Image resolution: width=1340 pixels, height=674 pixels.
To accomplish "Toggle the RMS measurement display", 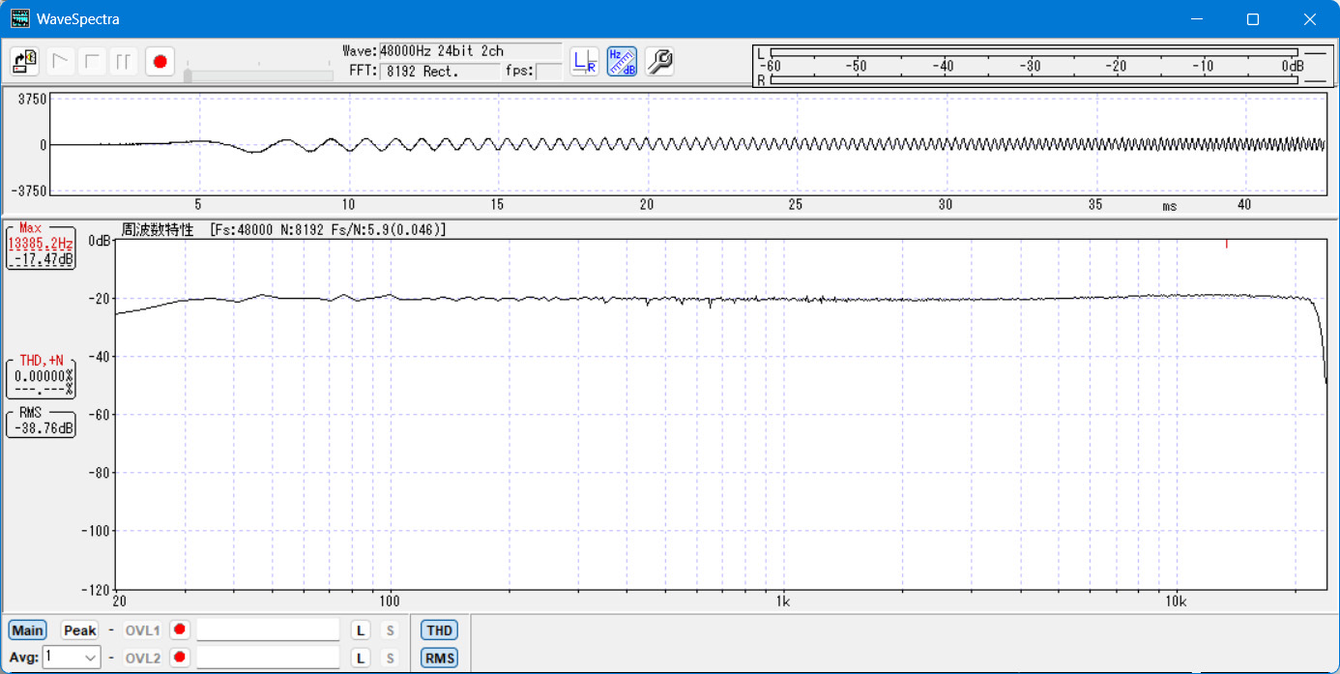I will coord(439,659).
